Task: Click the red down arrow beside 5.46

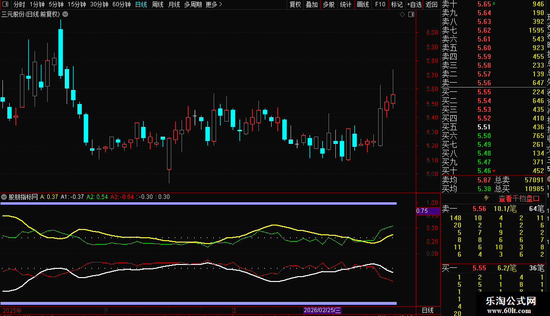Action: [x=494, y=171]
